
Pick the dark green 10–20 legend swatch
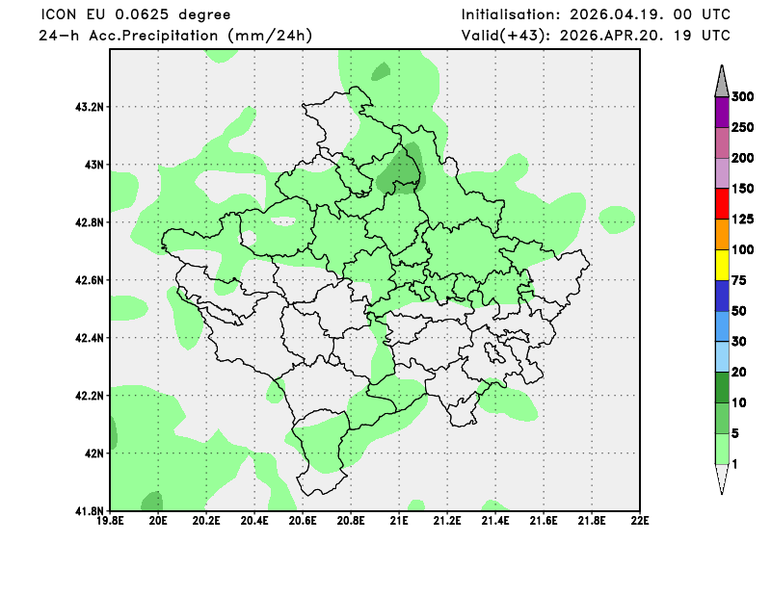[721, 387]
